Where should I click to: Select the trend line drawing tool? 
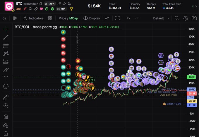pos(6,37)
